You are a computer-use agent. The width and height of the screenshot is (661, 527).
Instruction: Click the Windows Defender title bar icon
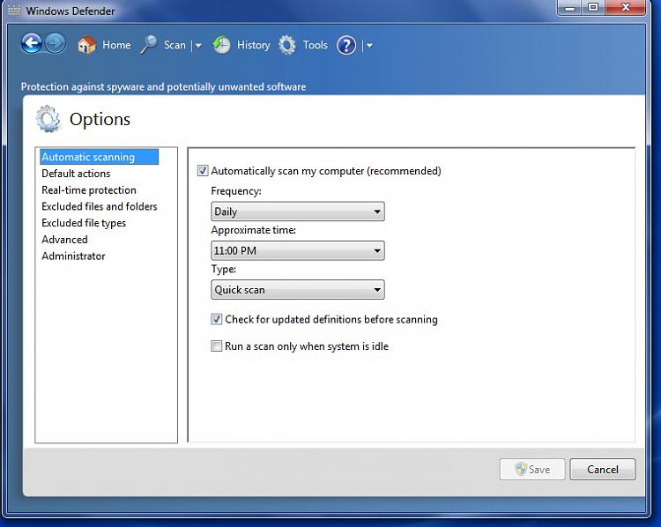[14, 11]
